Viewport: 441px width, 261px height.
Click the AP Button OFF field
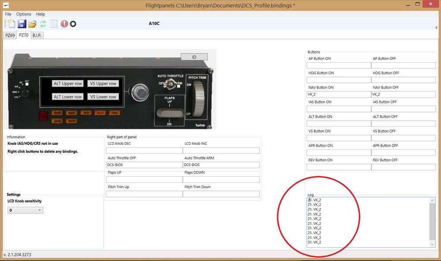click(404, 65)
